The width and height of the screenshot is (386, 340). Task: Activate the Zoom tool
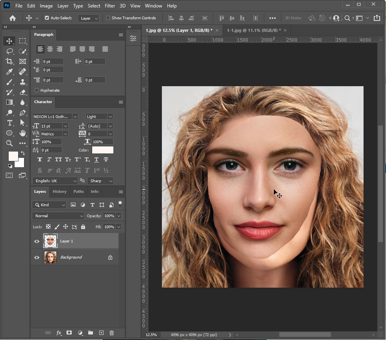click(x=9, y=143)
